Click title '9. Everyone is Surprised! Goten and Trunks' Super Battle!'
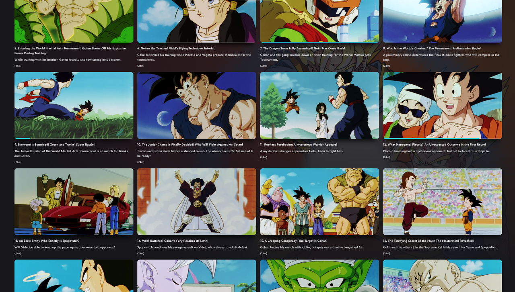Screen dimensions: 515x292 tap(55, 145)
